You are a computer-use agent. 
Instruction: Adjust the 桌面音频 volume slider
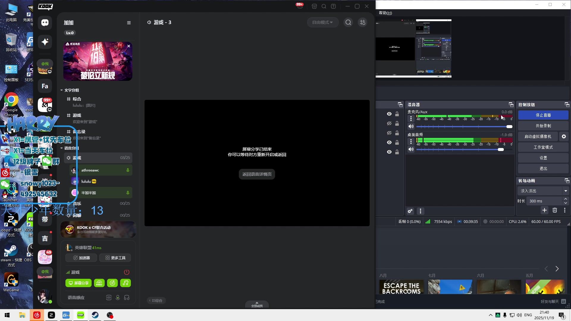pyautogui.click(x=501, y=150)
